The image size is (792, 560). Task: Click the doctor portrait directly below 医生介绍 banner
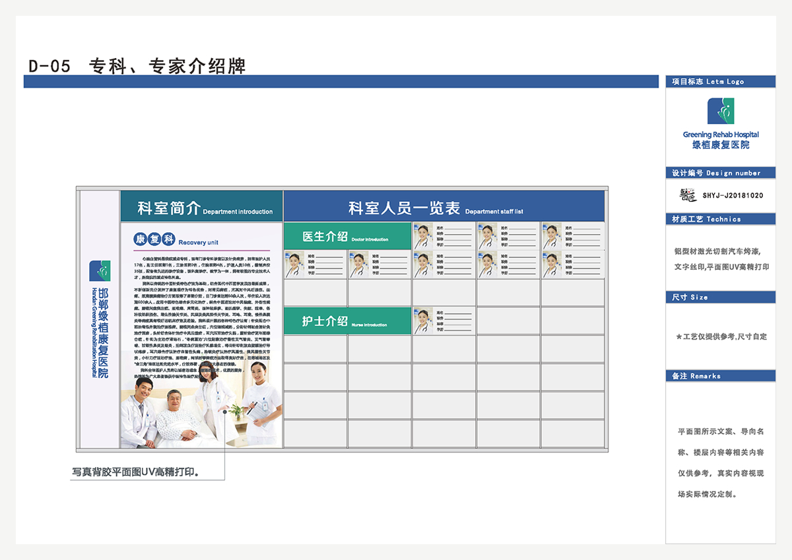[x=315, y=264]
